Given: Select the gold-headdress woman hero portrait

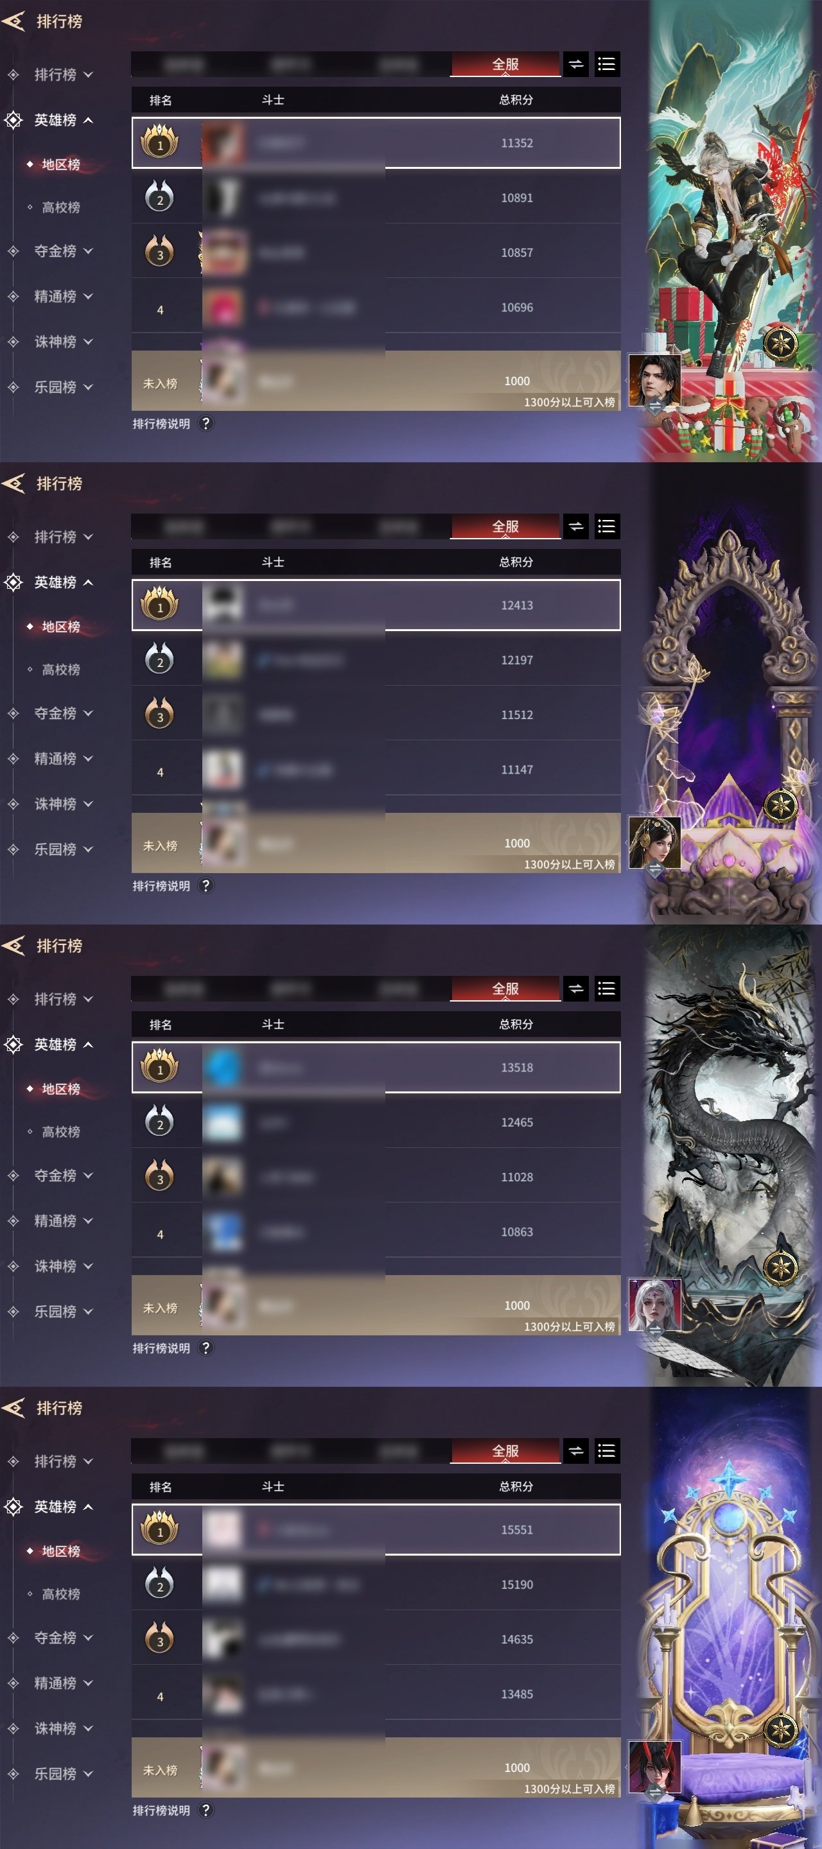Looking at the screenshot, I should click(654, 843).
